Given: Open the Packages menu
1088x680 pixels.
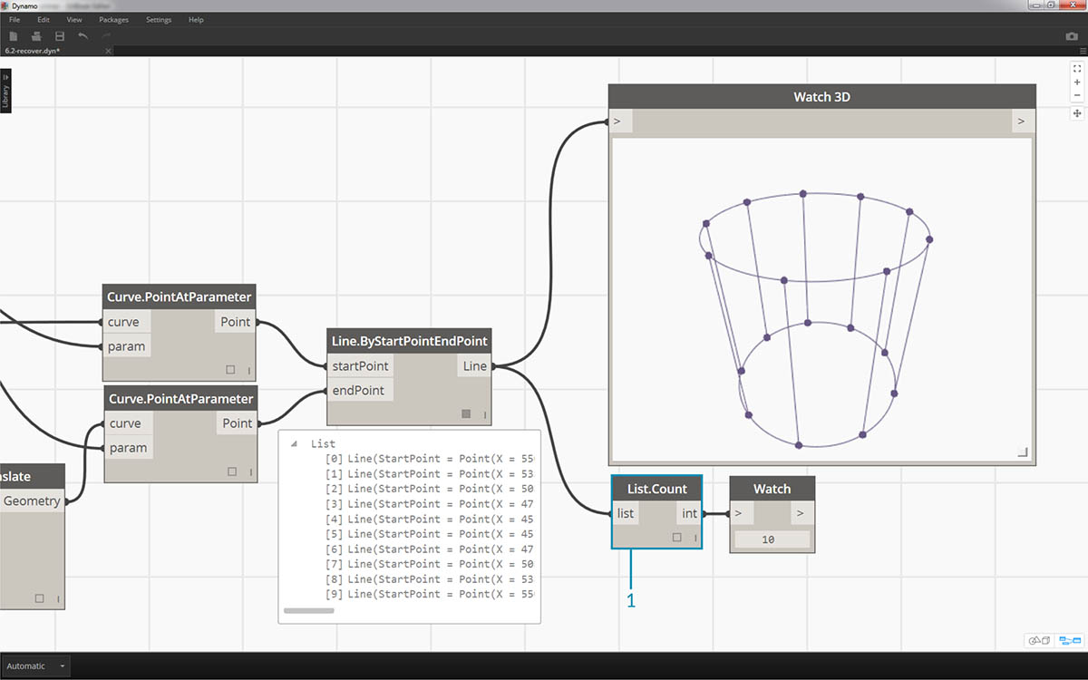Looking at the screenshot, I should click(113, 19).
